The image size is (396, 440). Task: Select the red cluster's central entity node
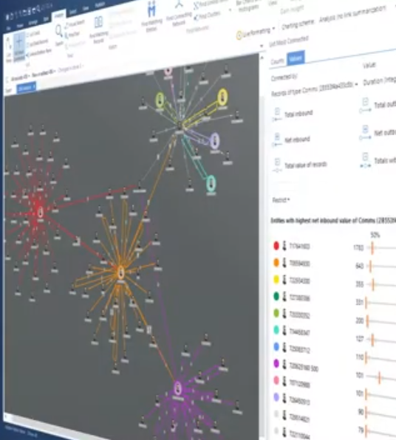[41, 212]
